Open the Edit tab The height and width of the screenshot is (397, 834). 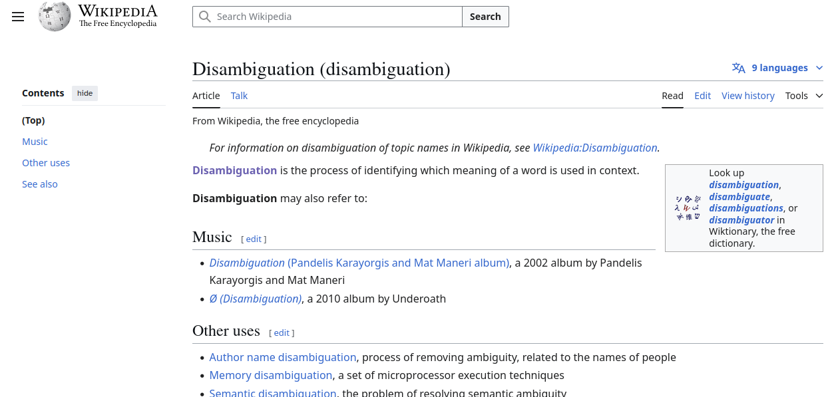(702, 96)
